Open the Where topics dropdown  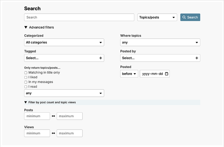coord(160,42)
